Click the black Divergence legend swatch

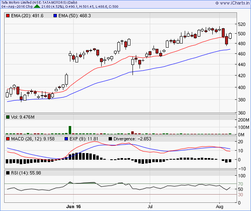(110, 139)
